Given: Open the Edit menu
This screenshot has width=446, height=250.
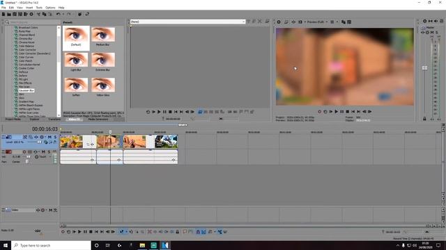Looking at the screenshot, I should click(x=11, y=8).
